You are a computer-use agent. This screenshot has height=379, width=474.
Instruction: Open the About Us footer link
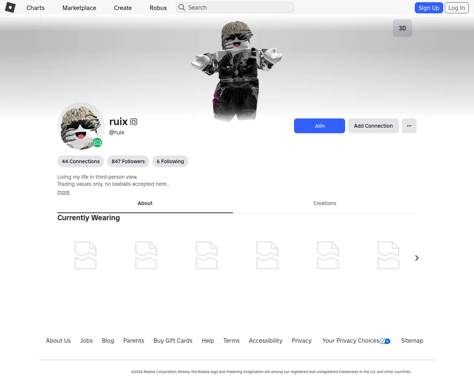point(58,341)
